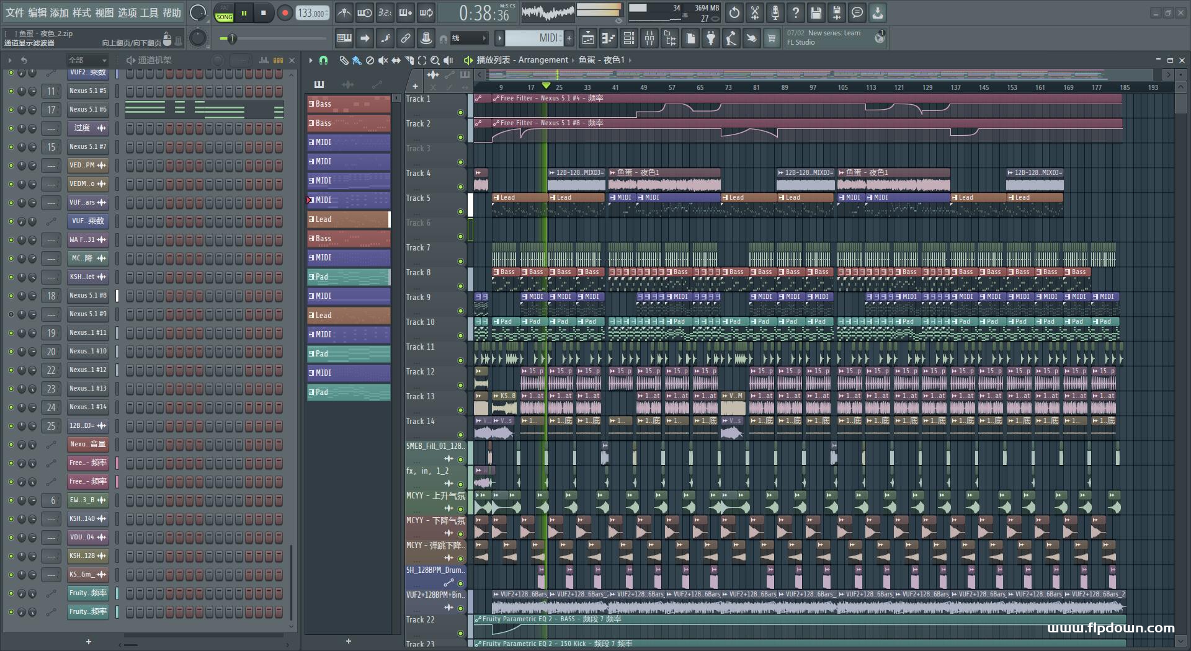
Task: Adjust the master volume knob
Action: 198,12
